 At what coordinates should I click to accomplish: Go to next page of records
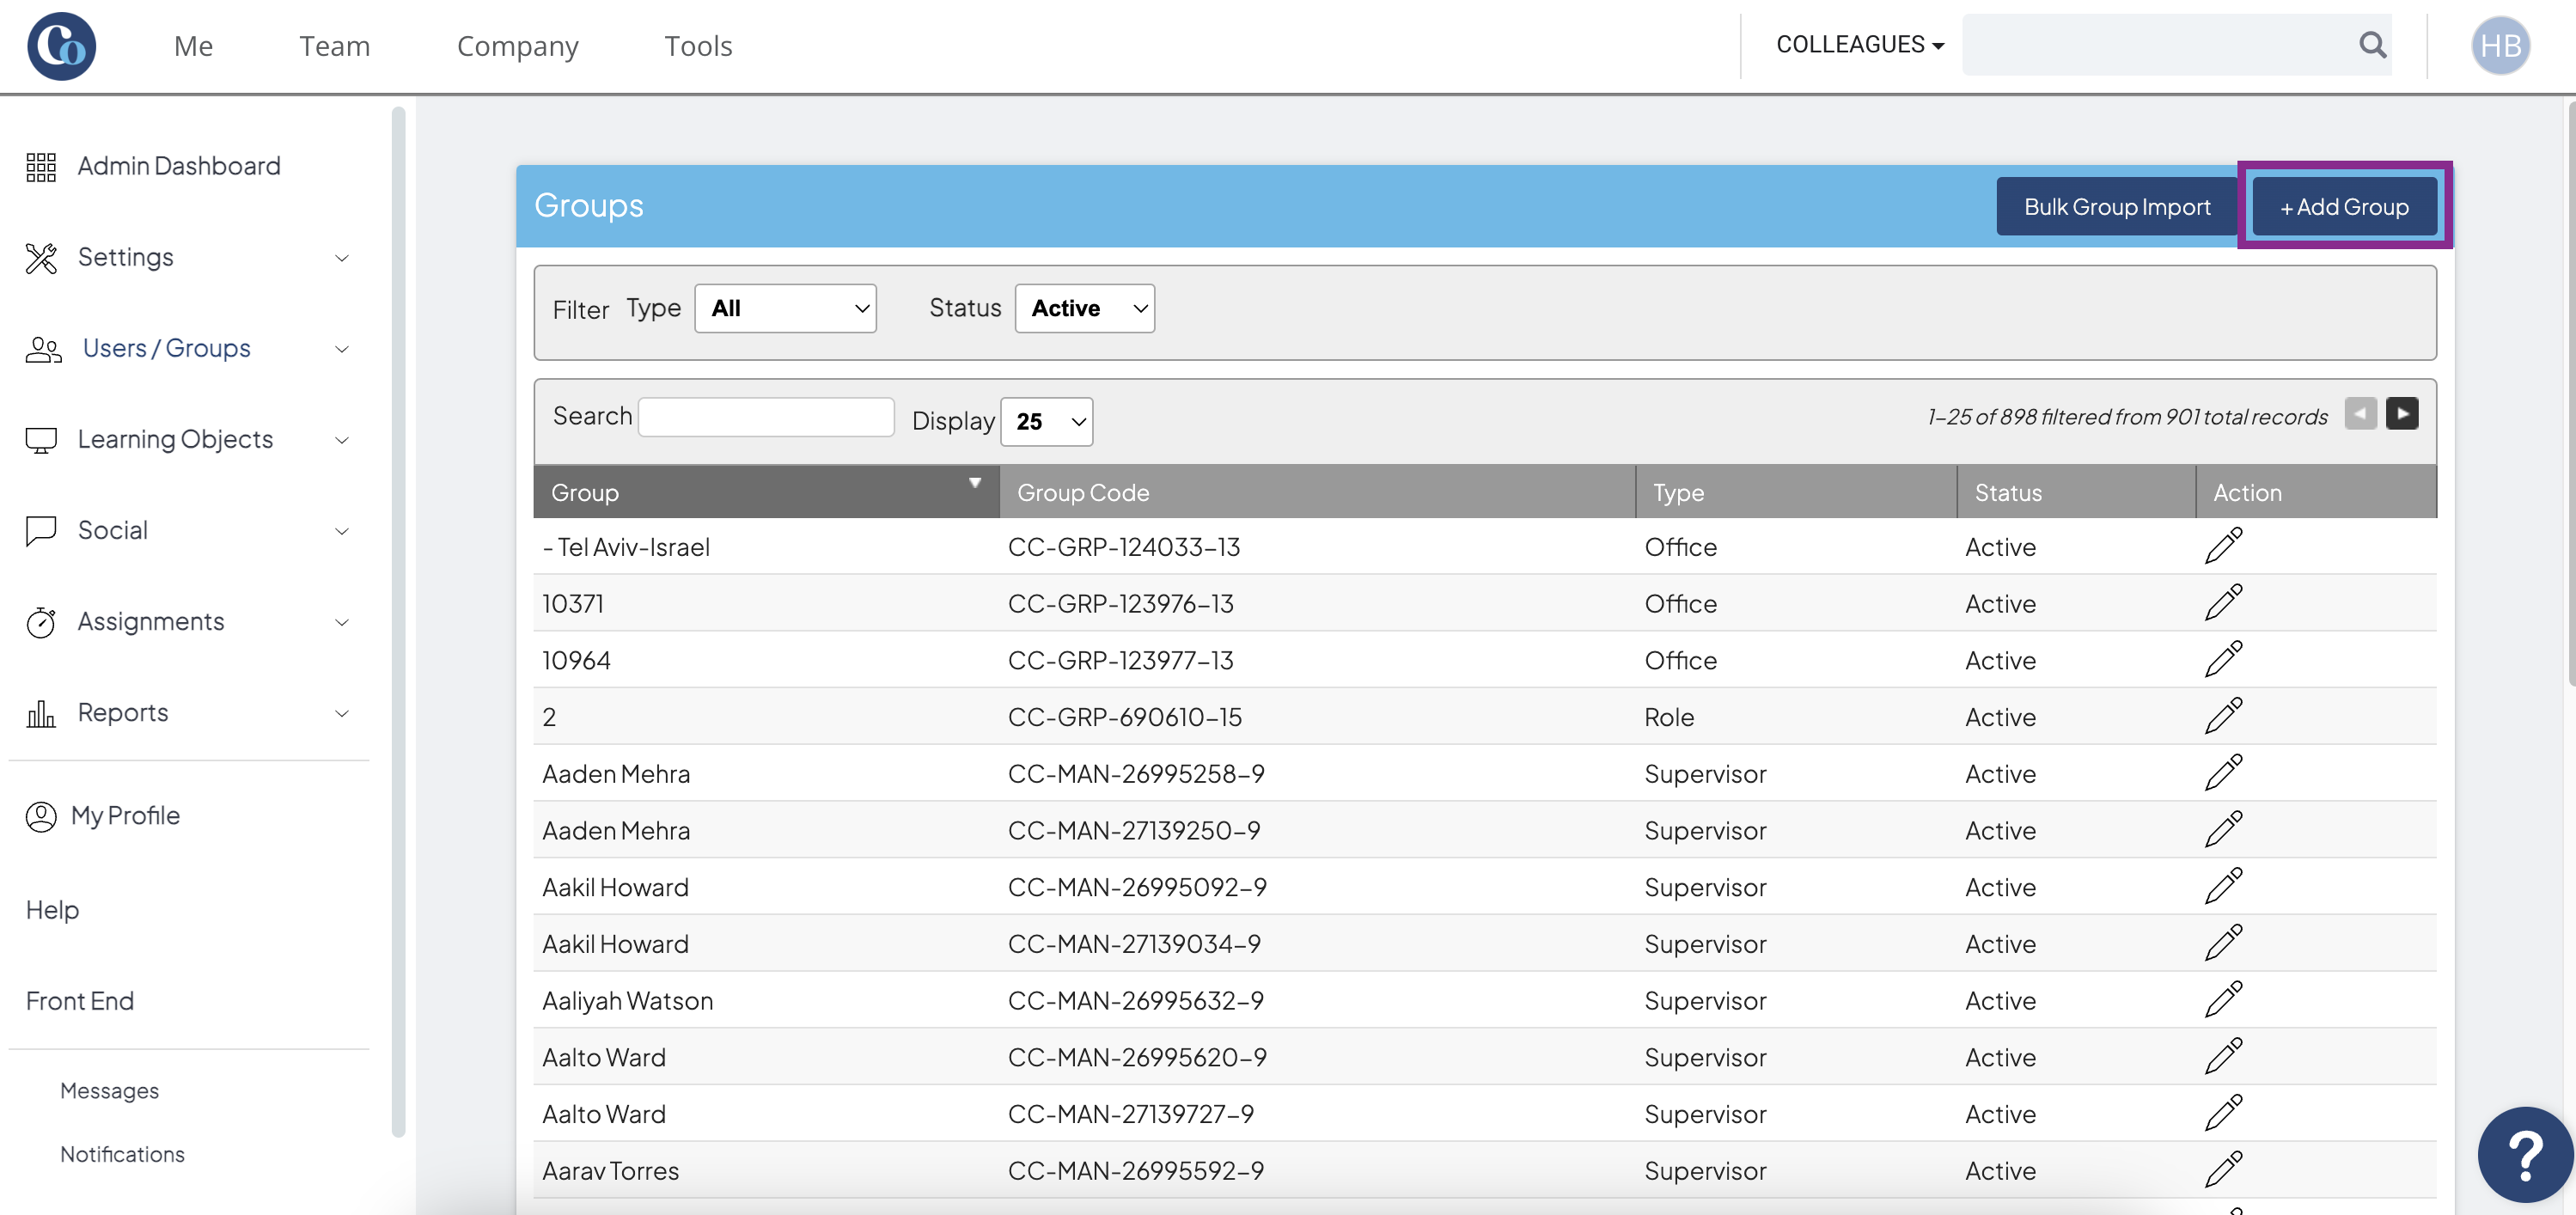[x=2401, y=414]
